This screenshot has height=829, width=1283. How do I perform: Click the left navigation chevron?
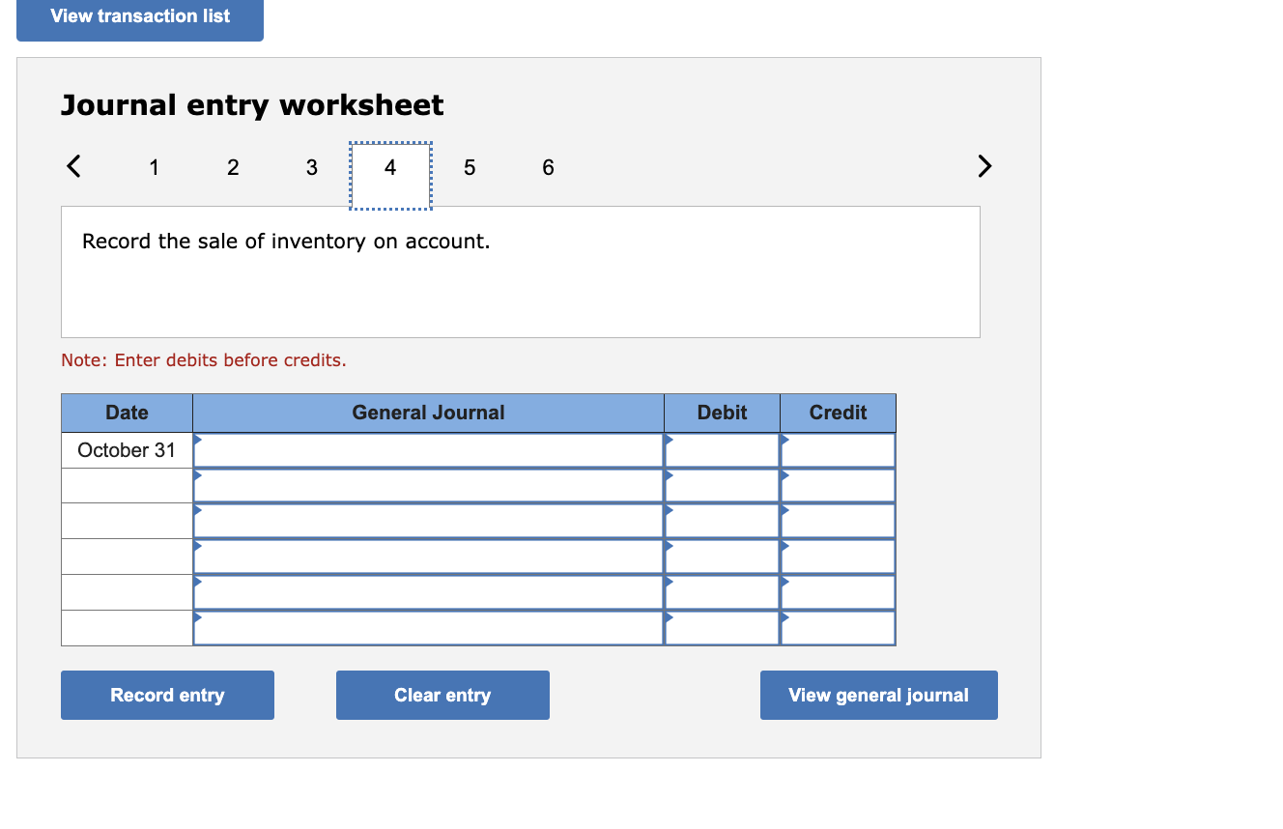coord(73,166)
